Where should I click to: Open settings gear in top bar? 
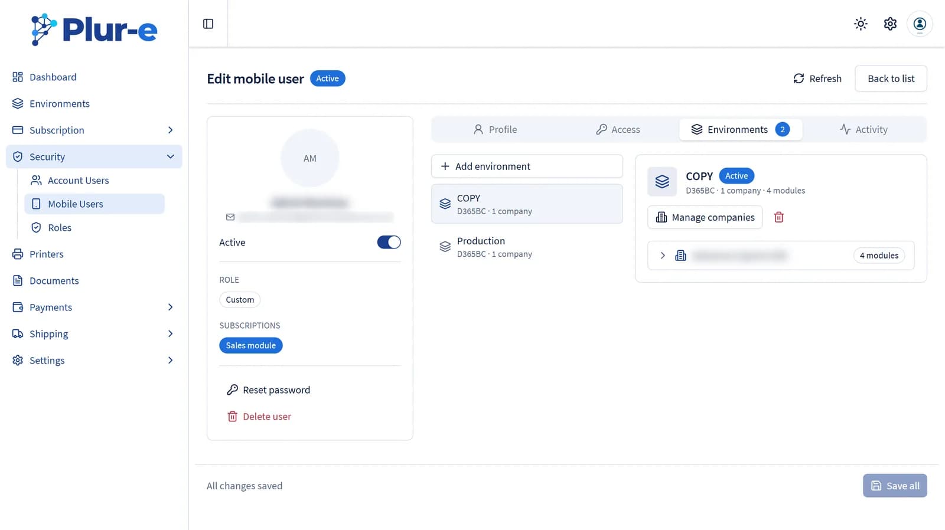[890, 24]
